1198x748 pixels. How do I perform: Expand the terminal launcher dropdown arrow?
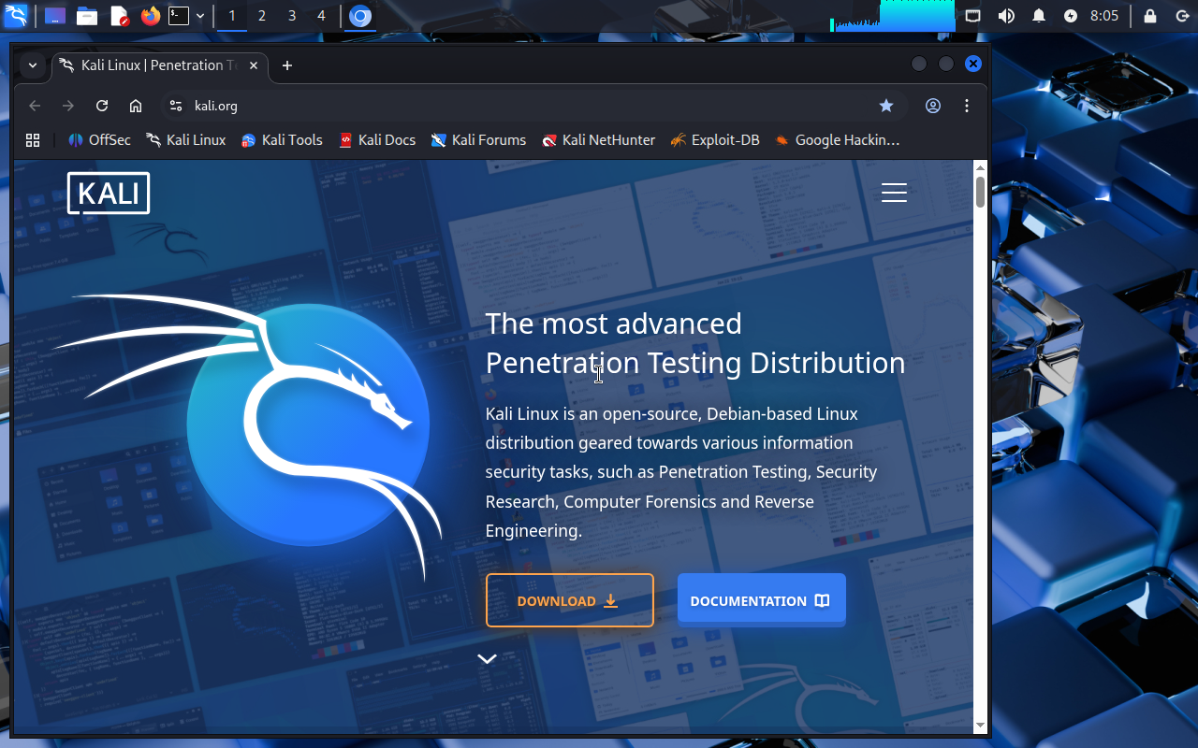200,16
